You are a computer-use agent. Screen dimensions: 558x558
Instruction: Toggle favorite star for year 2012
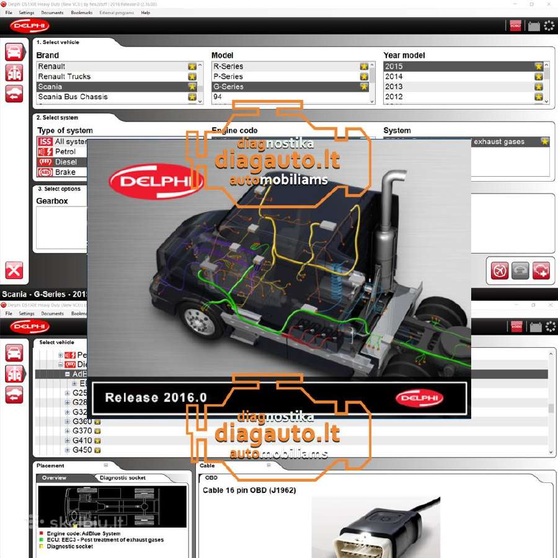(x=538, y=97)
